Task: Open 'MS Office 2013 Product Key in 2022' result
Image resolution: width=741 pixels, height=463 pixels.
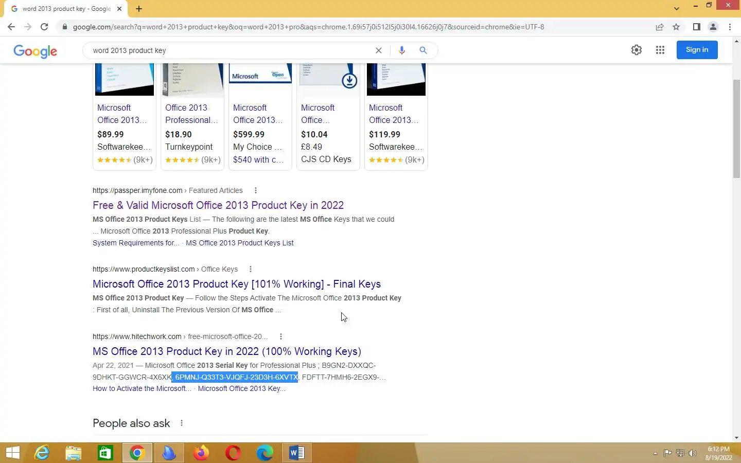Action: tap(227, 351)
